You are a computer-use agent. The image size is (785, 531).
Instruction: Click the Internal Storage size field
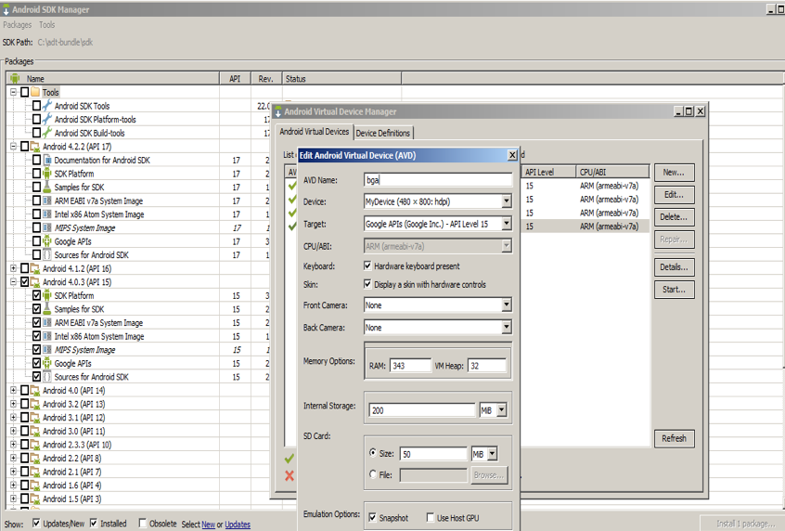tap(421, 410)
